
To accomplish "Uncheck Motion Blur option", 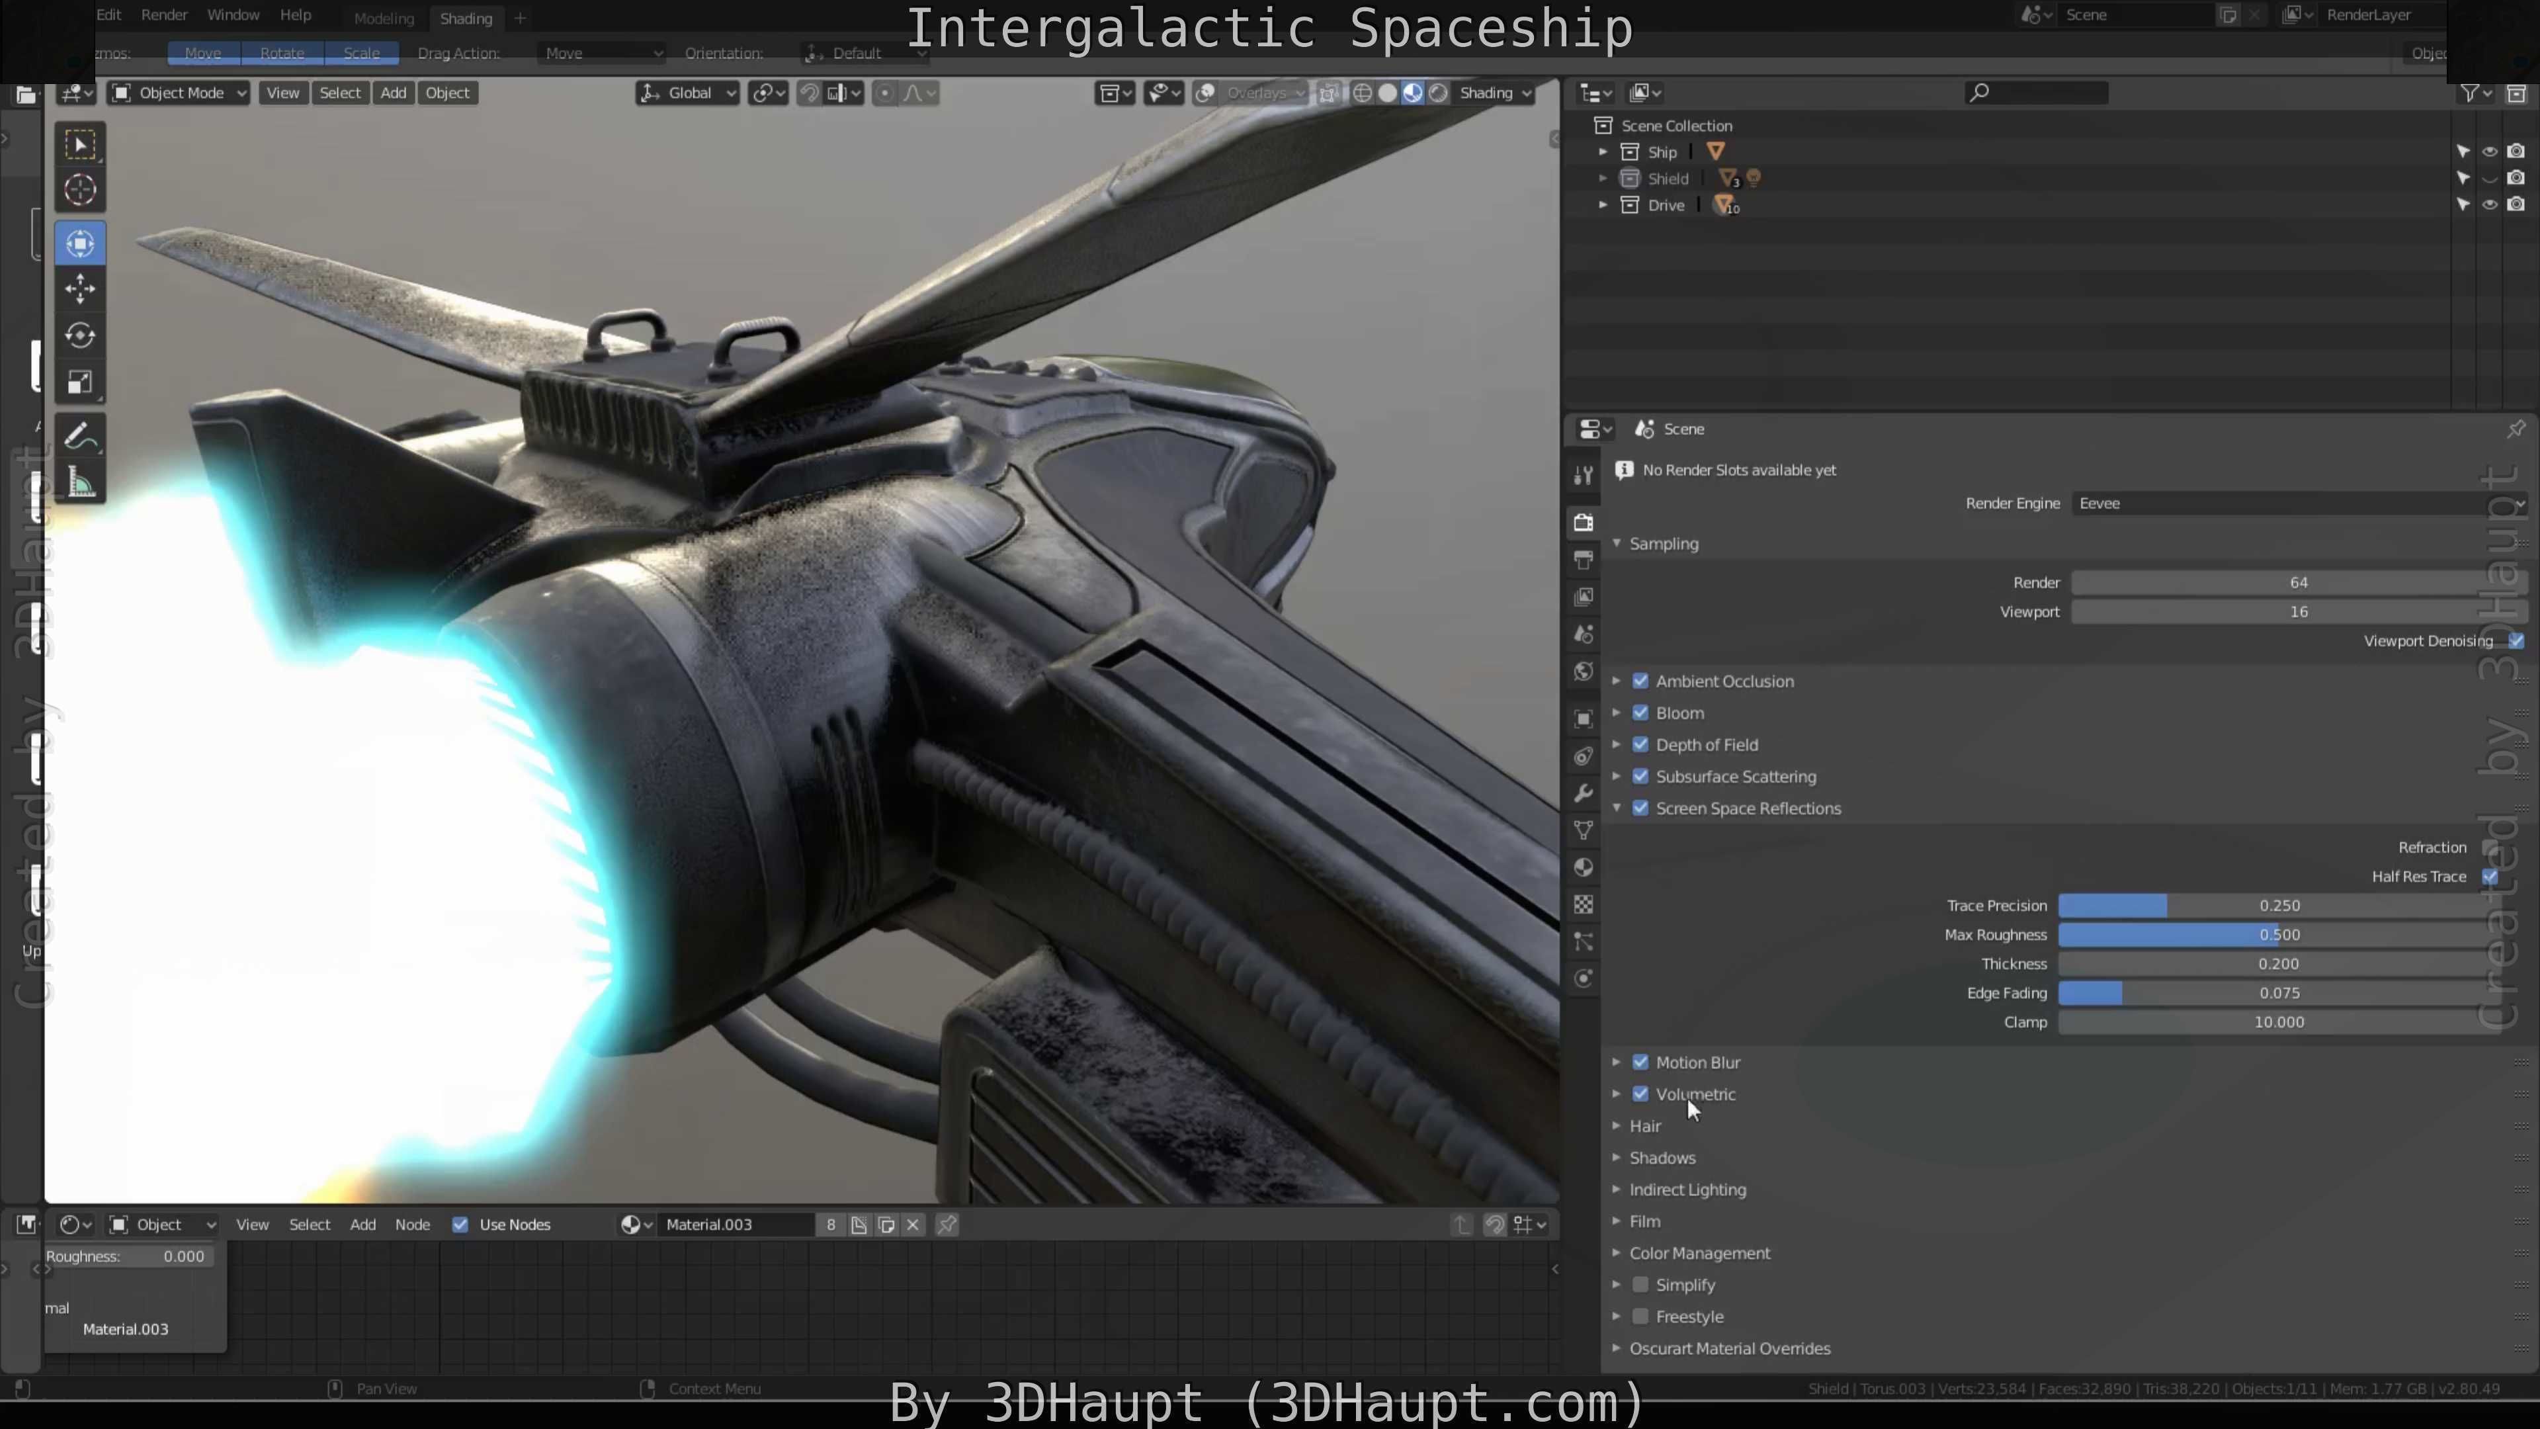I will (x=1640, y=1062).
